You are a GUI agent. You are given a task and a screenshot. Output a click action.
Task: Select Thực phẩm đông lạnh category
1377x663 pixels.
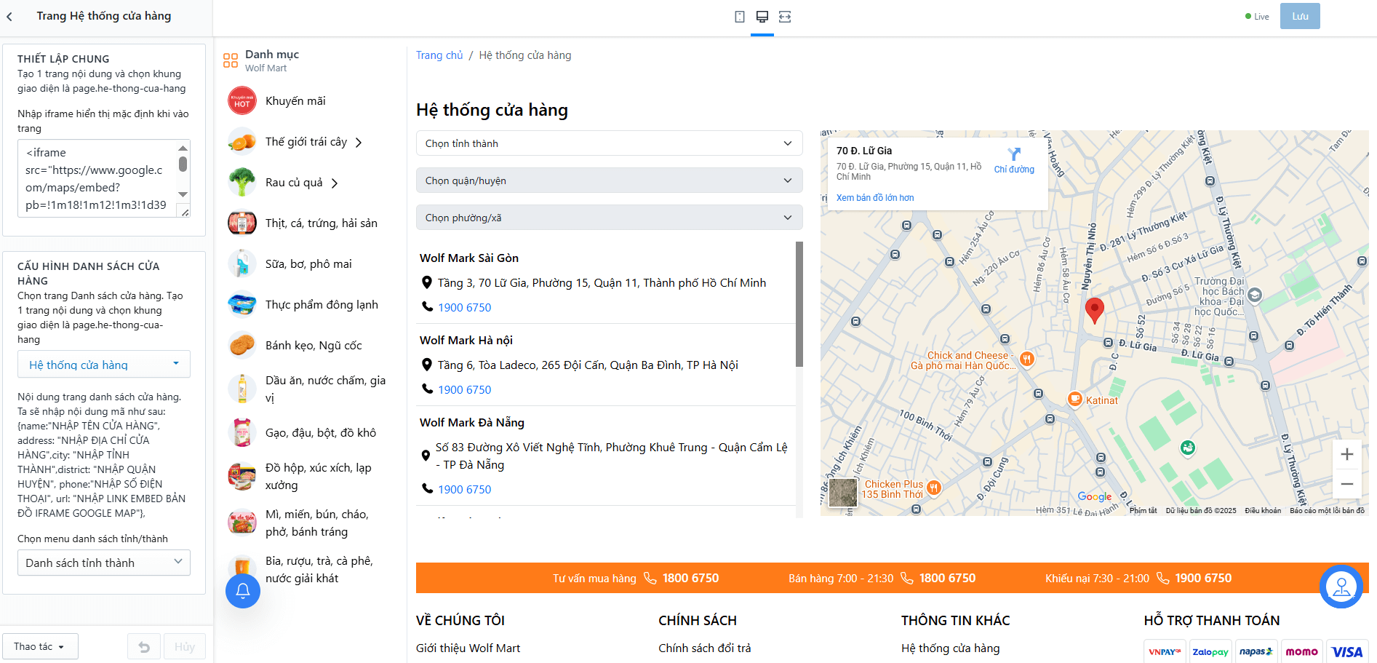(x=322, y=305)
